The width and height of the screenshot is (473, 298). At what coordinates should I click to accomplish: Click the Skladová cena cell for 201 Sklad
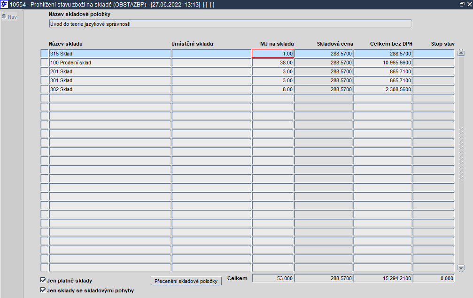[x=323, y=71]
